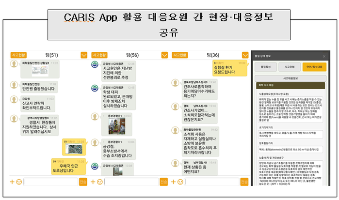Click avatar beside 중부소방서에서 수습 message
The image size is (339, 200).
coord(95,142)
